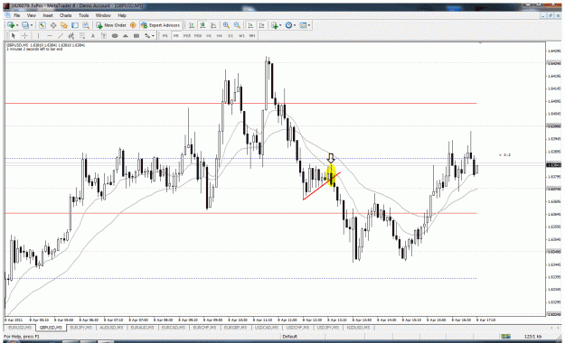Open the Templates toolbar icon
Image resolution: width=565 pixels, height=343 pixels.
[x=303, y=25]
